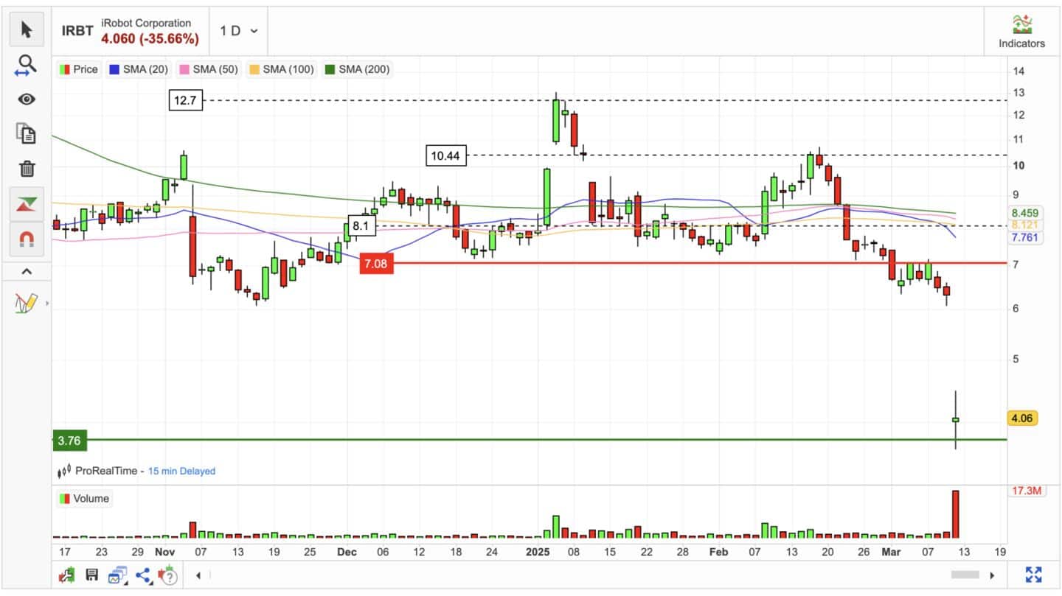1062x596 pixels.
Task: Toggle the magnet snap mode
Action: click(x=27, y=239)
